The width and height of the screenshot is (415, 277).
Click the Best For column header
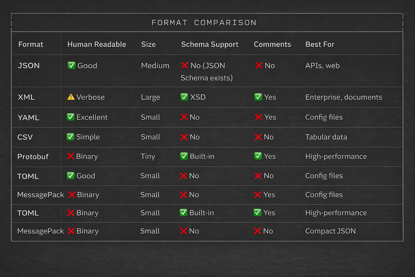(x=320, y=44)
